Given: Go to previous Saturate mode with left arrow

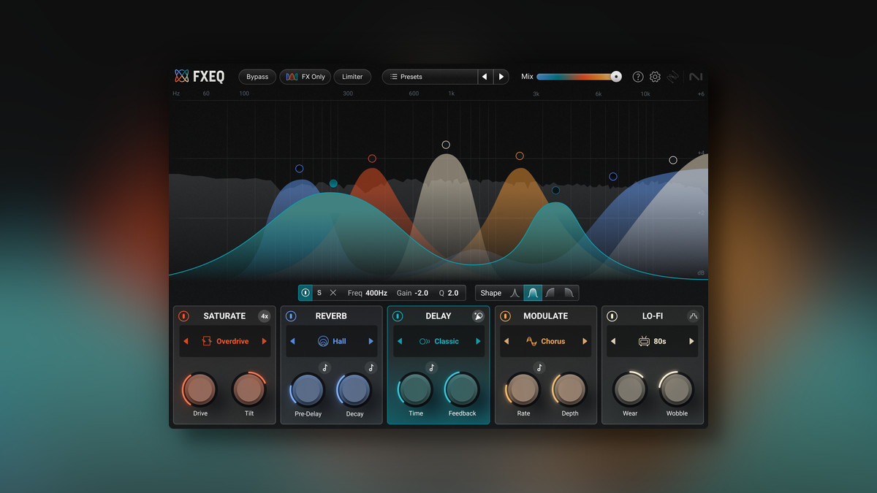Looking at the screenshot, I should [186, 341].
